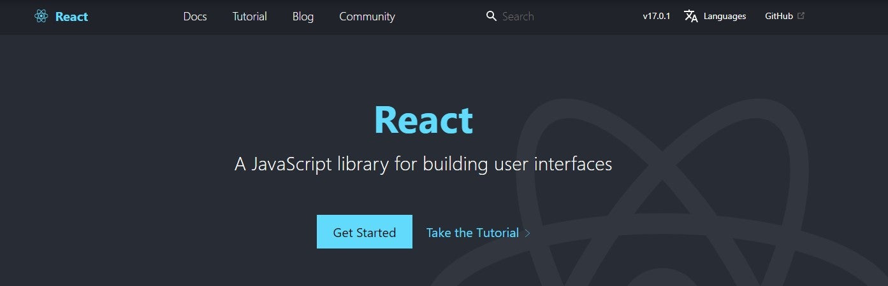Click the Get Started button
The height and width of the screenshot is (286, 888).
365,232
